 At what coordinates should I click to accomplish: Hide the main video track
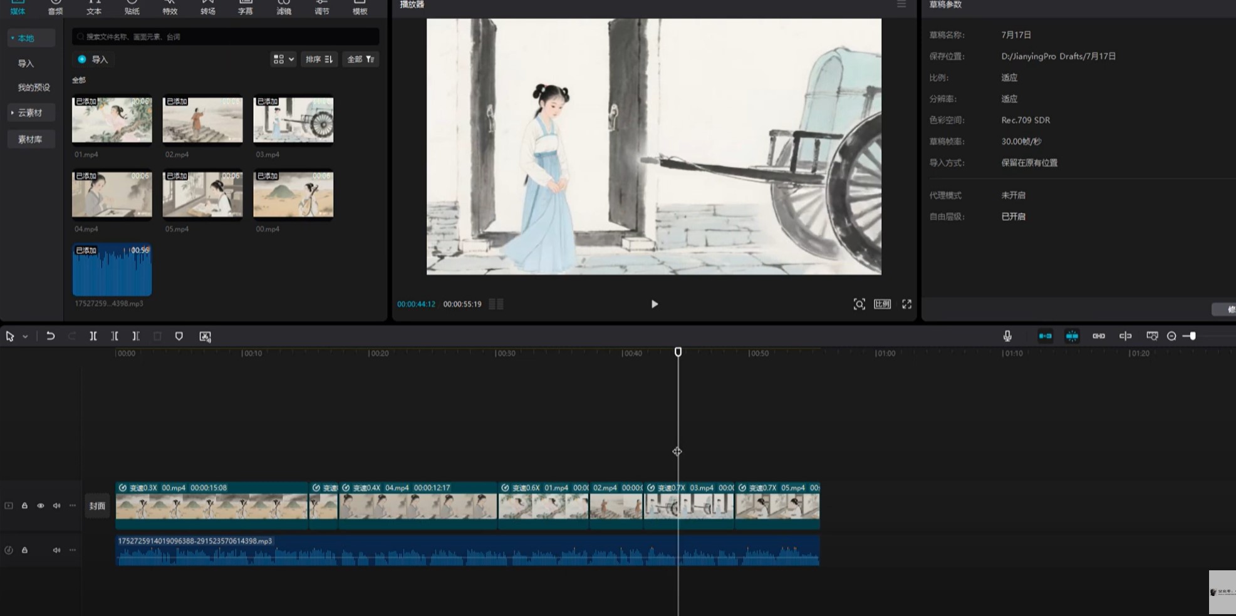click(x=41, y=506)
